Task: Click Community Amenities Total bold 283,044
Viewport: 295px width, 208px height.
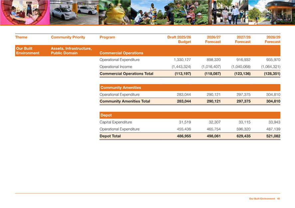Action: coord(184,101)
